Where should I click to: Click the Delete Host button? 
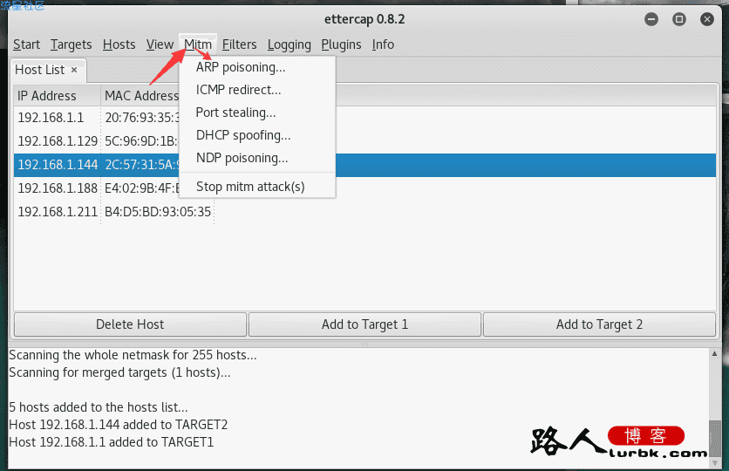130,324
